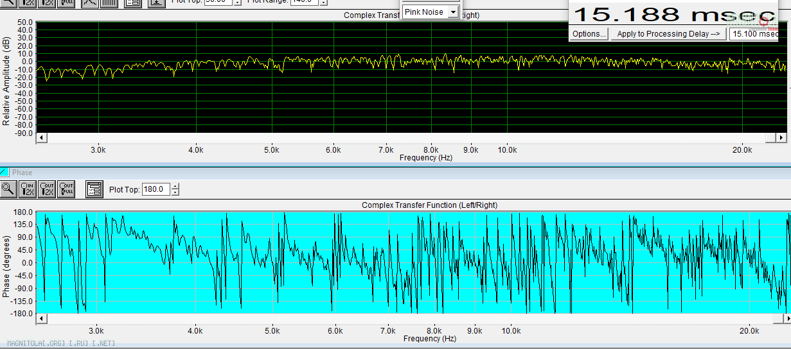Click the Phase panel title text
Screen dimensions: 791x349
coord(22,173)
